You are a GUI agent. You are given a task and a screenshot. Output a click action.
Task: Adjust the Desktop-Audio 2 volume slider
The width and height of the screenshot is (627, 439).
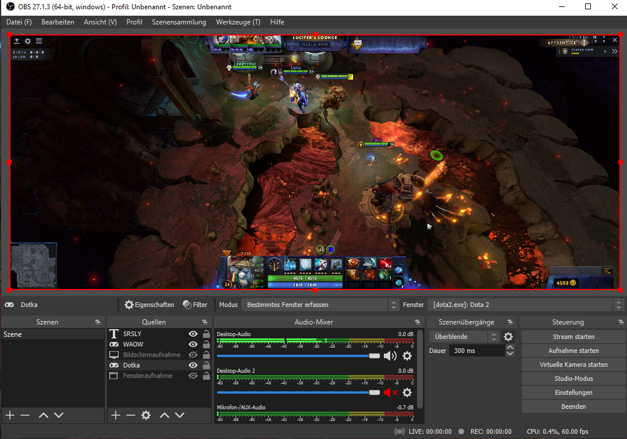pos(298,392)
